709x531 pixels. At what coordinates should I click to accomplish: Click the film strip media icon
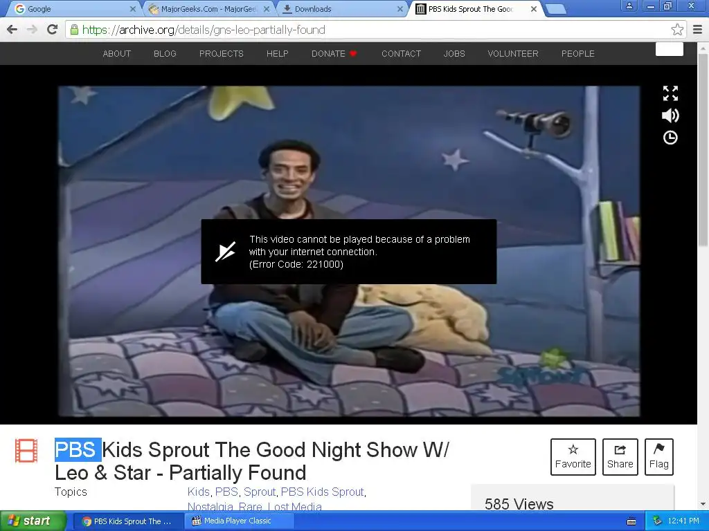point(26,451)
